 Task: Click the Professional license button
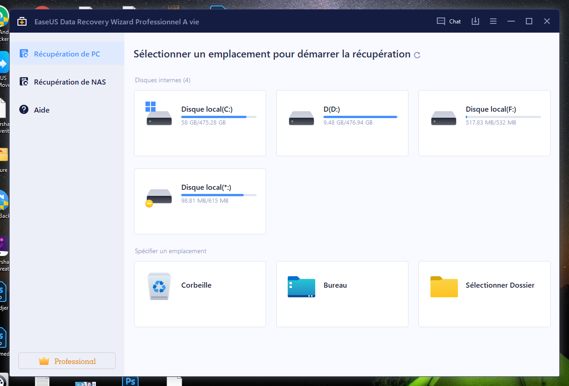67,361
